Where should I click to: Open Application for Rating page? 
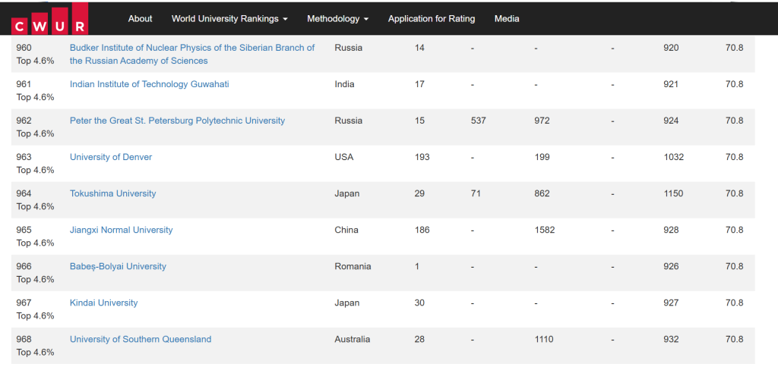[432, 19]
